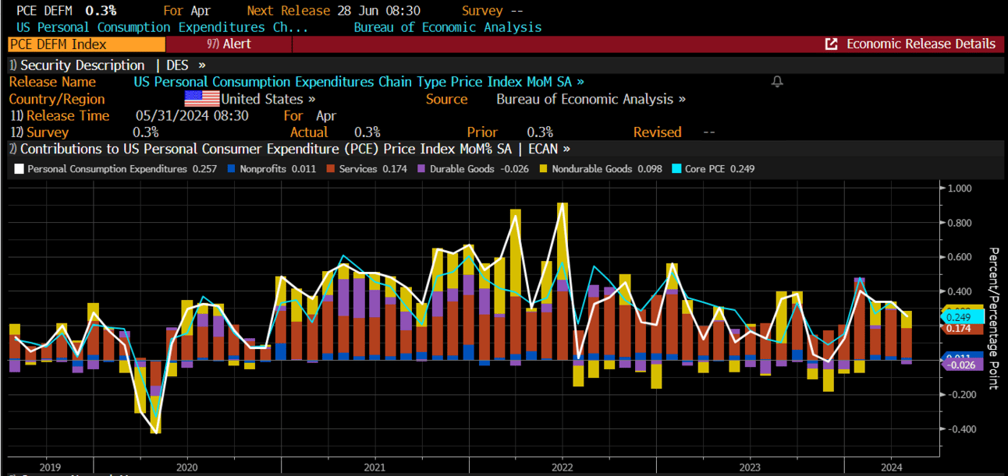This screenshot has width=1008, height=476.
Task: Open the 97) Alert menu item
Action: tap(229, 44)
